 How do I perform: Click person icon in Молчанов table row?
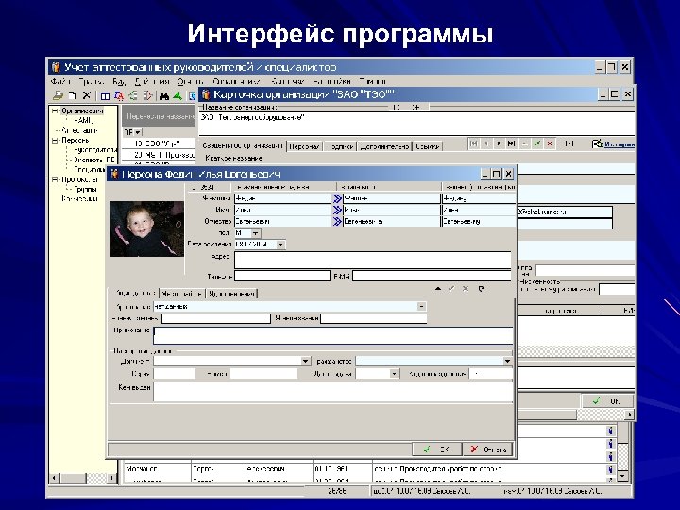[610, 469]
